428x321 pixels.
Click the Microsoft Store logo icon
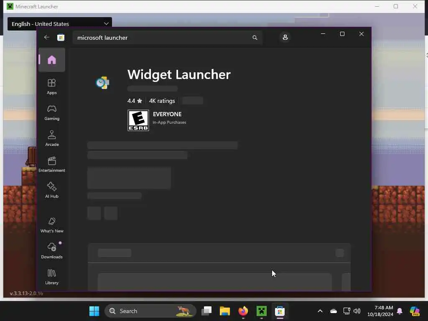pos(61,37)
